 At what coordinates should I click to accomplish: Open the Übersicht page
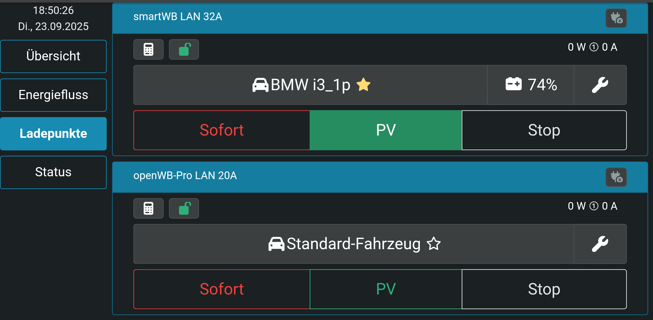pos(53,56)
